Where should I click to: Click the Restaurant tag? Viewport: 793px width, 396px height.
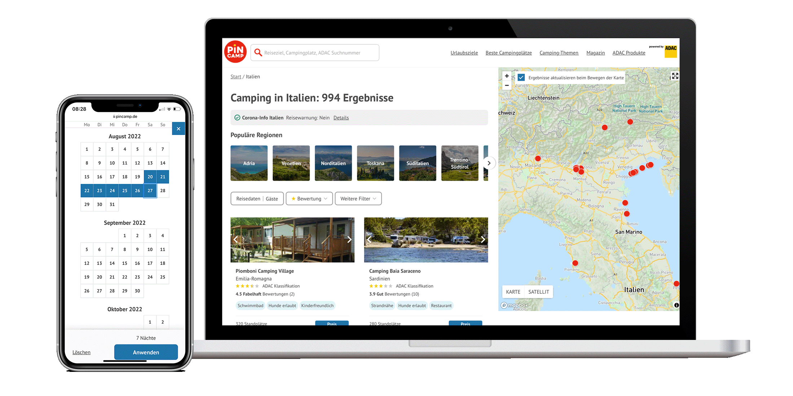[x=441, y=306]
